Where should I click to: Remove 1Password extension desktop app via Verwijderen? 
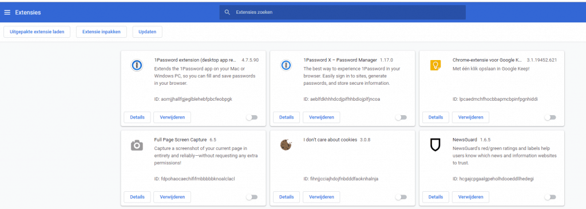click(x=172, y=117)
